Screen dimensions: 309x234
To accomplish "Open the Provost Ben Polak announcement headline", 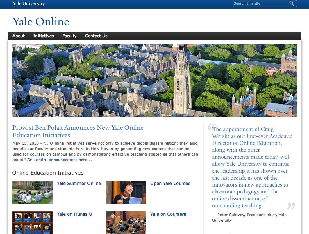I will tap(78, 131).
